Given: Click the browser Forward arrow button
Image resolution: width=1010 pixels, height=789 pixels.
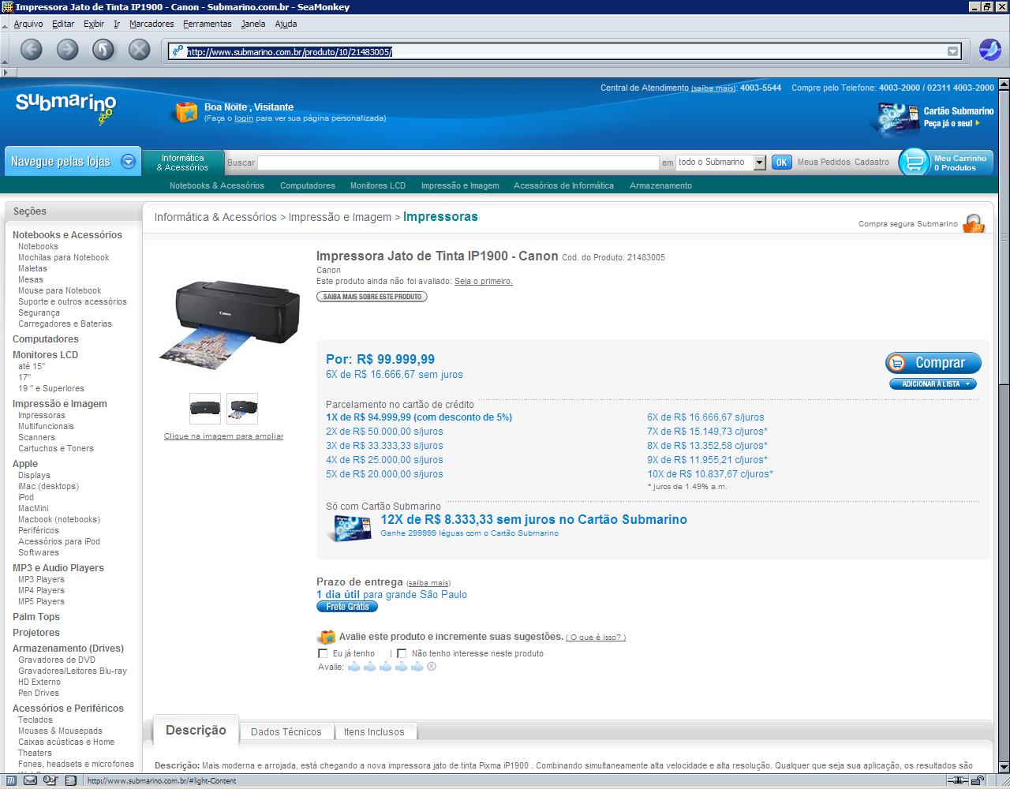Looking at the screenshot, I should tap(67, 50).
